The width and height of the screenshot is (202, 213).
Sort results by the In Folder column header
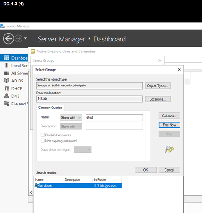tap(107, 179)
